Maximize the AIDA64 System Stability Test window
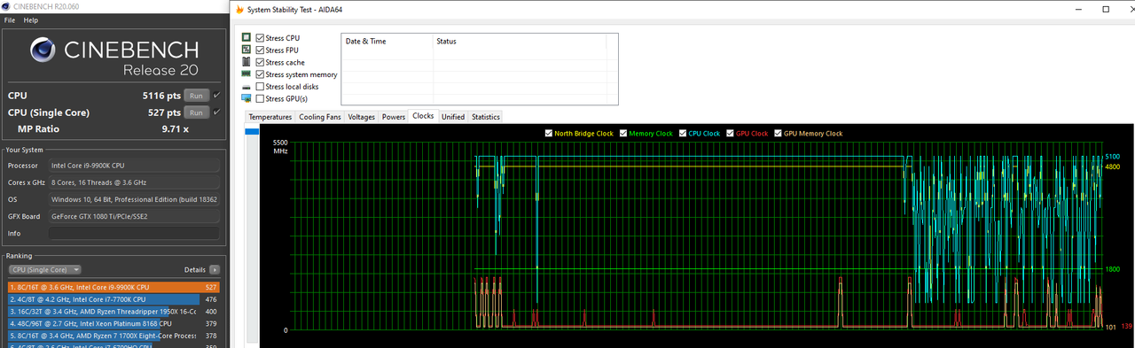The width and height of the screenshot is (1135, 348). (x=1106, y=9)
